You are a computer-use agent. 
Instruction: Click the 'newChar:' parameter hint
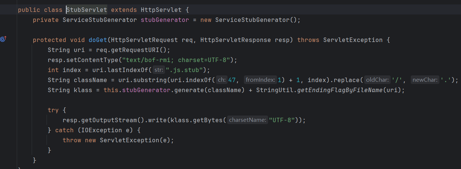(425, 80)
